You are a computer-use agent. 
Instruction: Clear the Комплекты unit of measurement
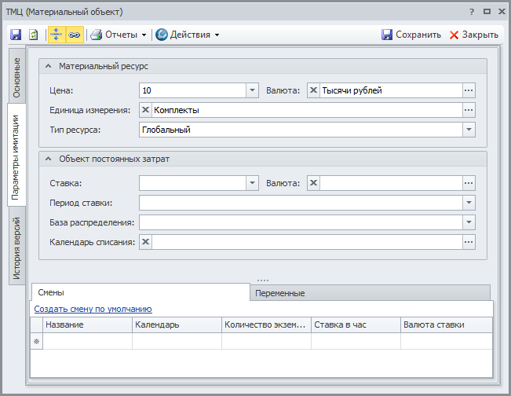click(146, 111)
